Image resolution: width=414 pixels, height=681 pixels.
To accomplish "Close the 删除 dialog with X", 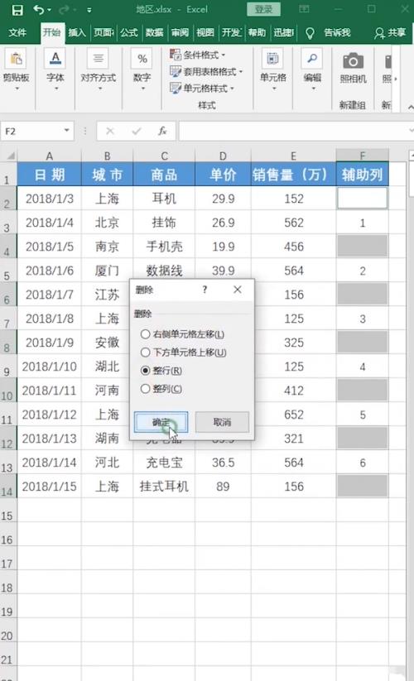I will pos(237,290).
